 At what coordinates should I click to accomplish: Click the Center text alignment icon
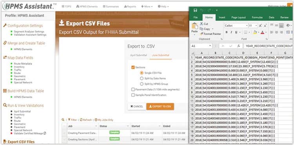click(x=277, y=32)
